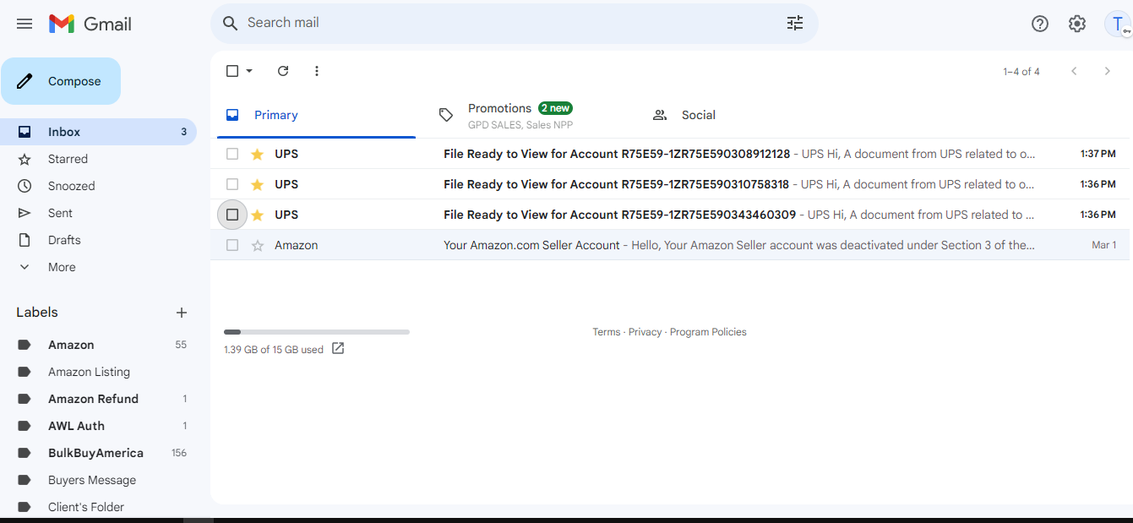The width and height of the screenshot is (1133, 523).
Task: Select checkbox for UPS email ending 308912128
Action: 232,154
